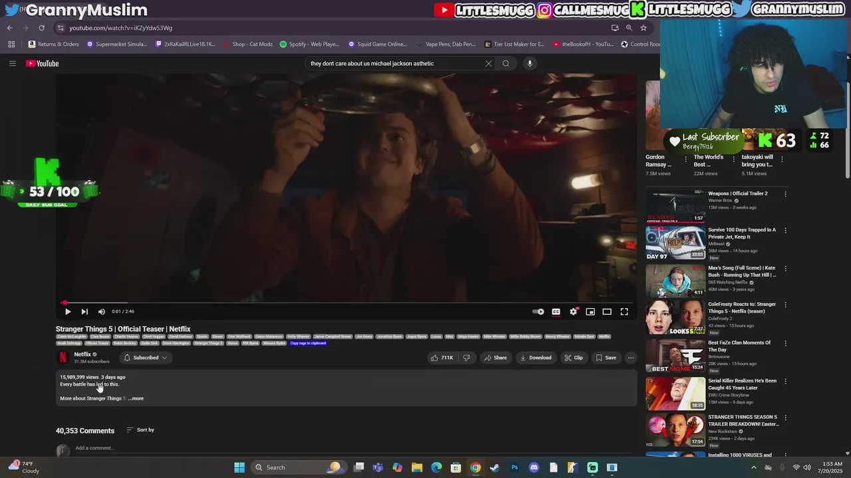Open taskbar clock showing 1:53 AM
The image size is (851, 478).
[831, 467]
